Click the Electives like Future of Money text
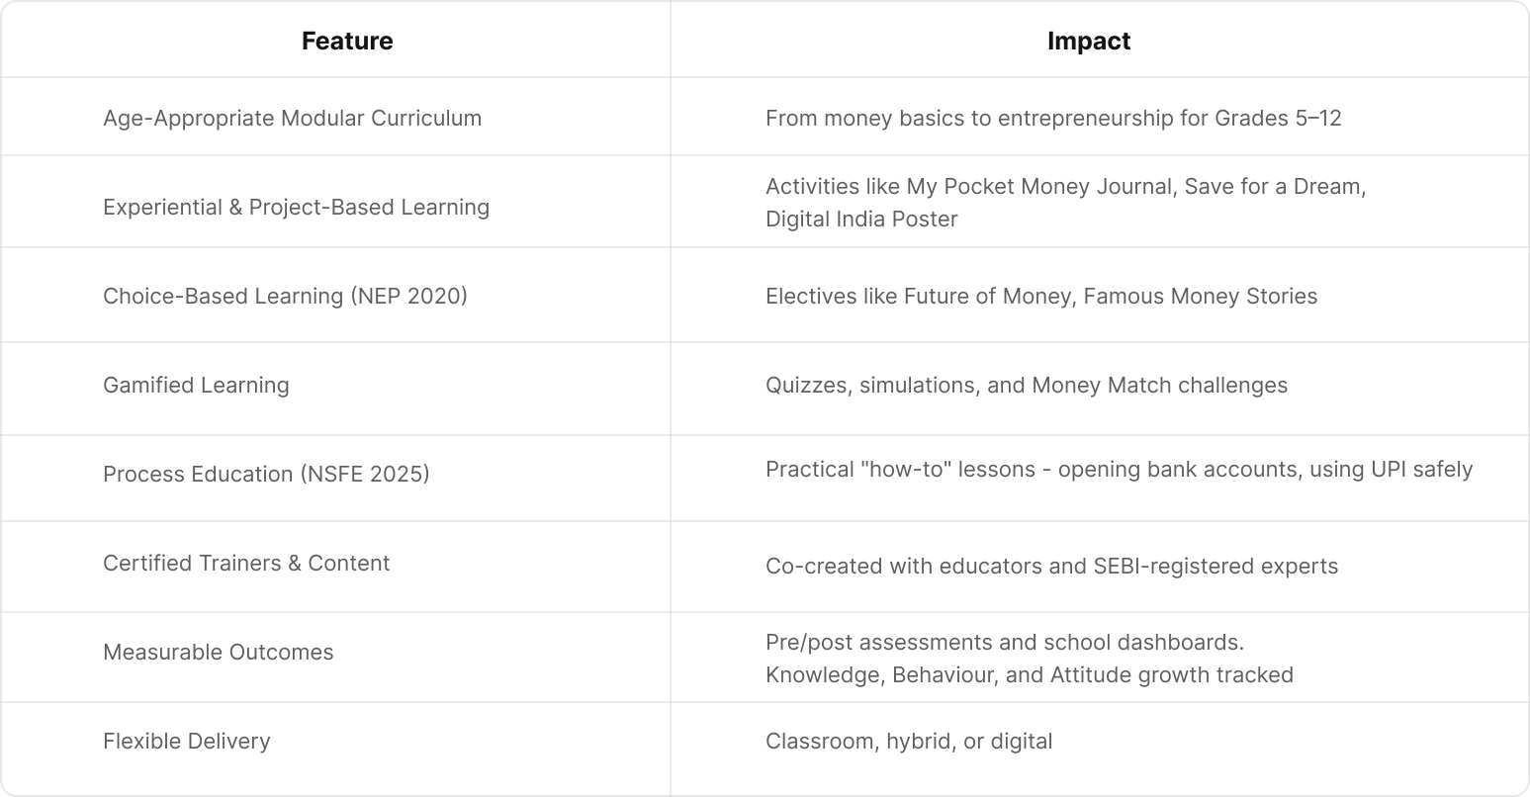Viewport: 1530px width, 797px height. click(1040, 296)
